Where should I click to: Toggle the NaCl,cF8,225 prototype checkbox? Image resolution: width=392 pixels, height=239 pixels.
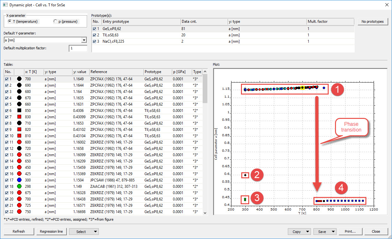coord(95,41)
